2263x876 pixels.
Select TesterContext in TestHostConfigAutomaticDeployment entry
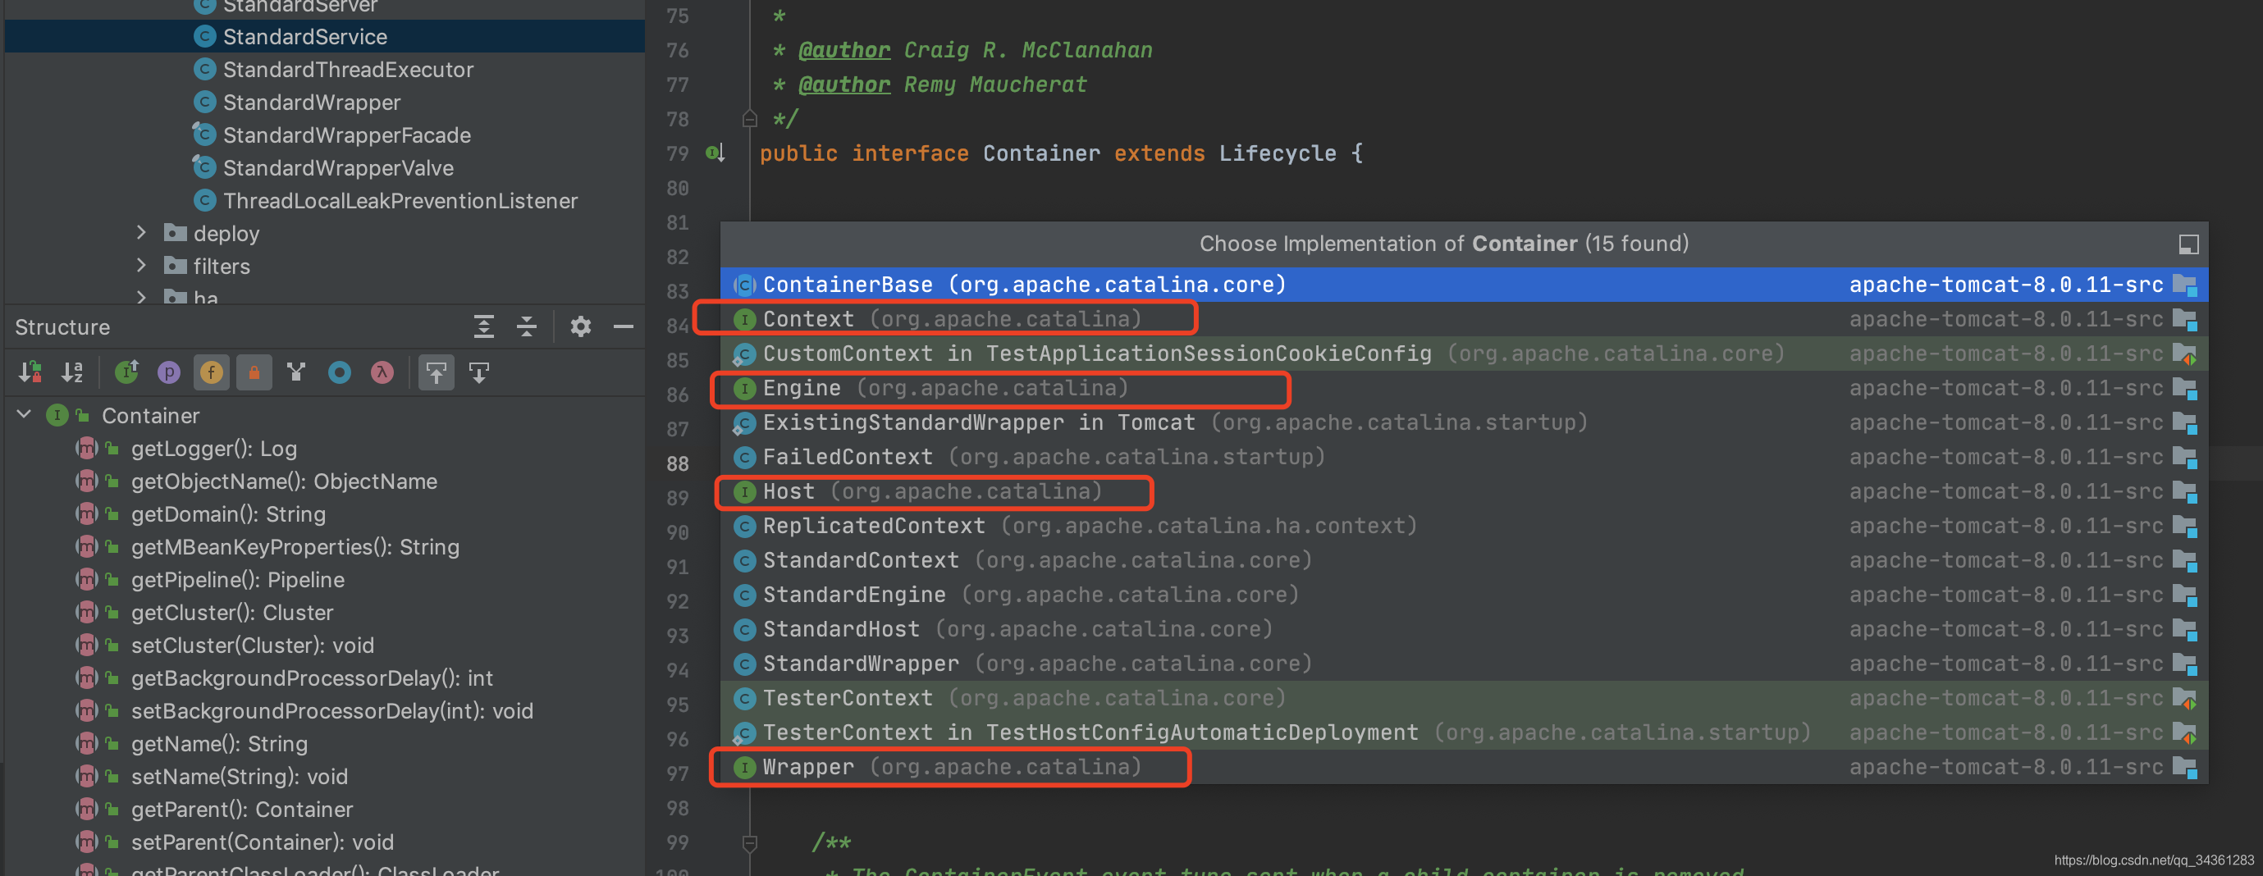pyautogui.click(x=1464, y=732)
